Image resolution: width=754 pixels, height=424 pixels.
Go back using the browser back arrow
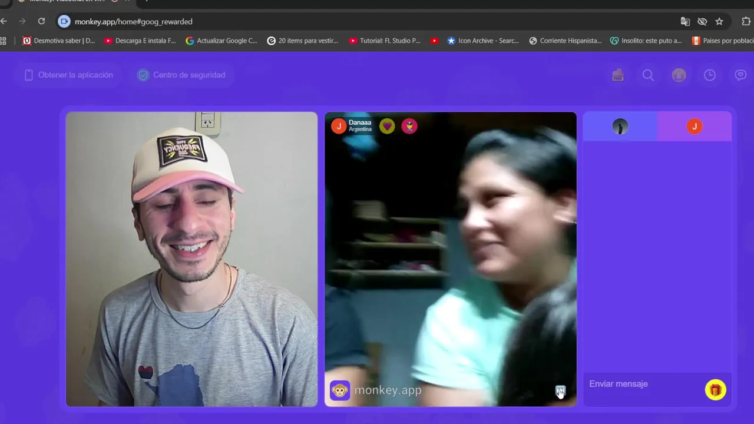[x=4, y=21]
